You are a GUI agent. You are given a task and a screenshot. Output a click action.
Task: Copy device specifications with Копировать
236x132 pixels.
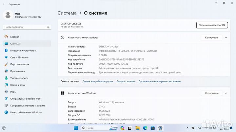[x=212, y=38]
